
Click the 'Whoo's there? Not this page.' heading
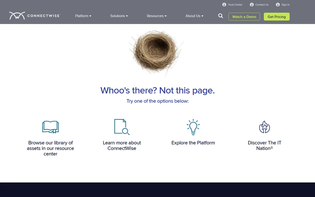click(x=157, y=90)
